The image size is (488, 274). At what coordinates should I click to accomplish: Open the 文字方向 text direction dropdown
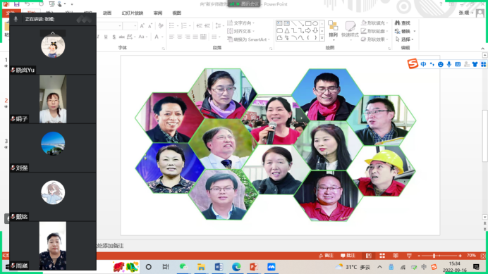(241, 23)
